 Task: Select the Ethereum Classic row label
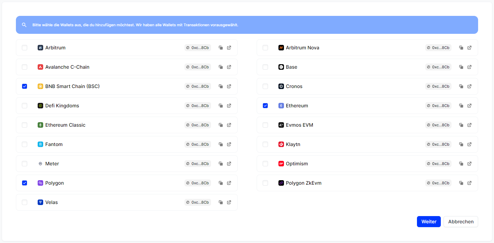click(x=65, y=125)
